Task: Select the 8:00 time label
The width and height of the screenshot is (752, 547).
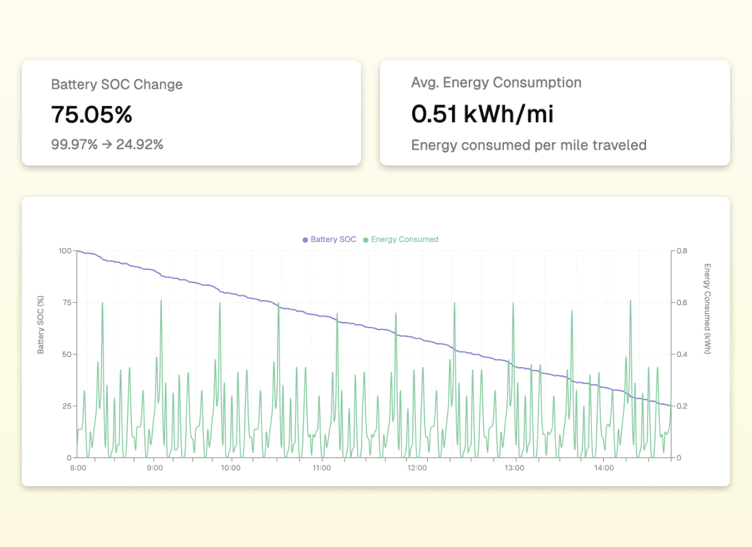Action: (x=78, y=468)
